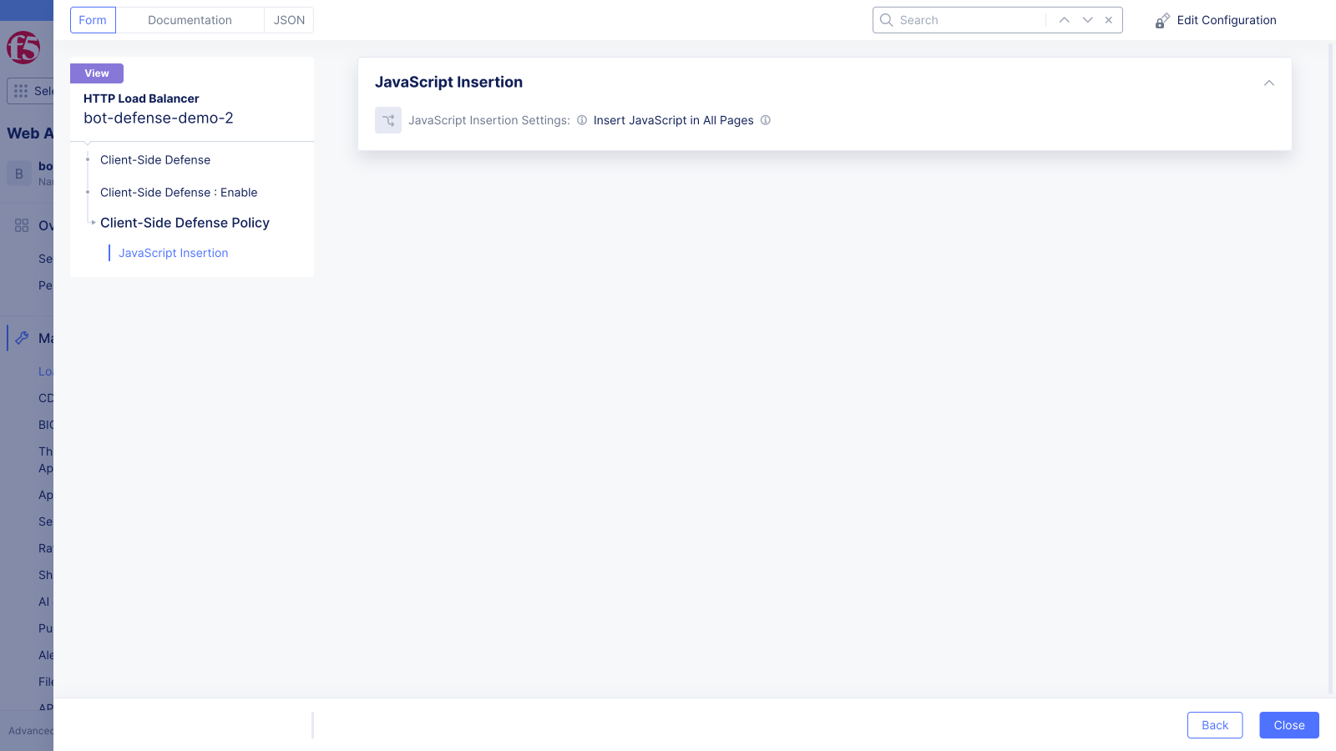Collapse the JavaScript Insertion section
The width and height of the screenshot is (1336, 751).
(x=1268, y=83)
